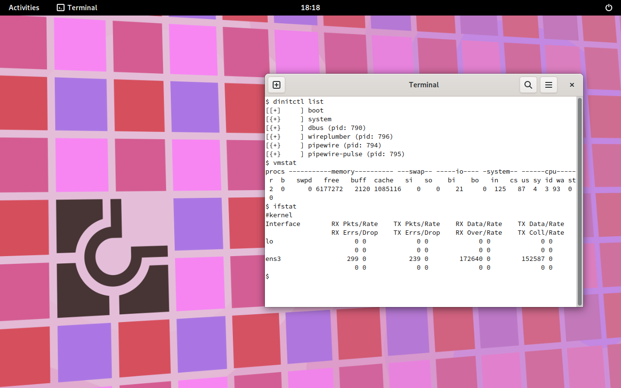Open a new terminal tab
Screen dimensions: 621x388
(x=277, y=85)
